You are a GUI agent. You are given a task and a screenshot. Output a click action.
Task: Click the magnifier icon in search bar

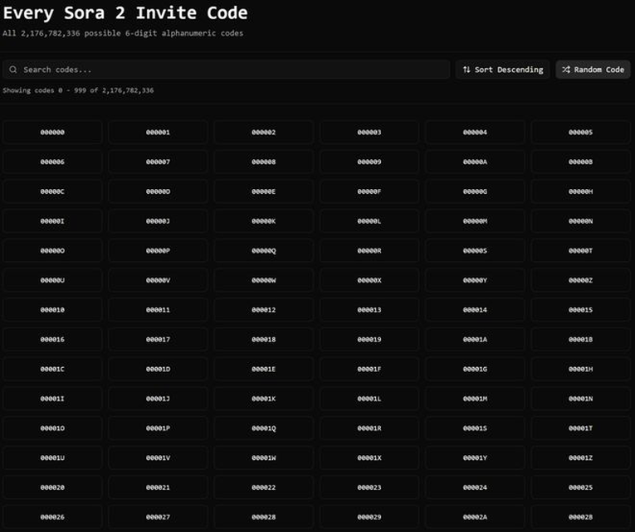point(14,70)
